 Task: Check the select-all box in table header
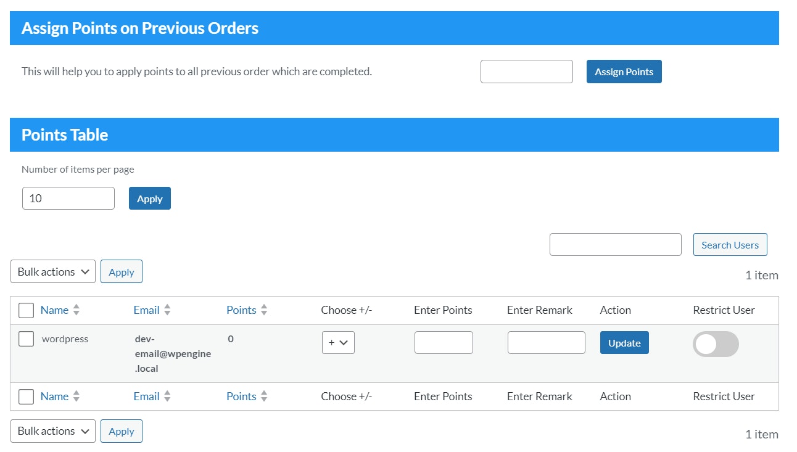point(26,310)
